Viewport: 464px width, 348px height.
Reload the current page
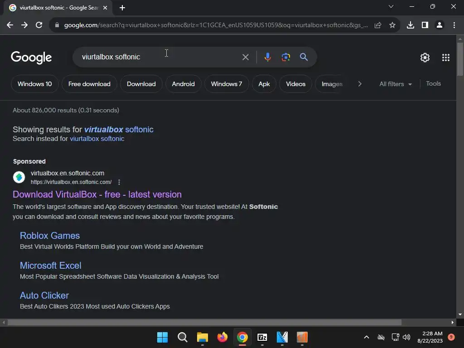click(x=39, y=25)
